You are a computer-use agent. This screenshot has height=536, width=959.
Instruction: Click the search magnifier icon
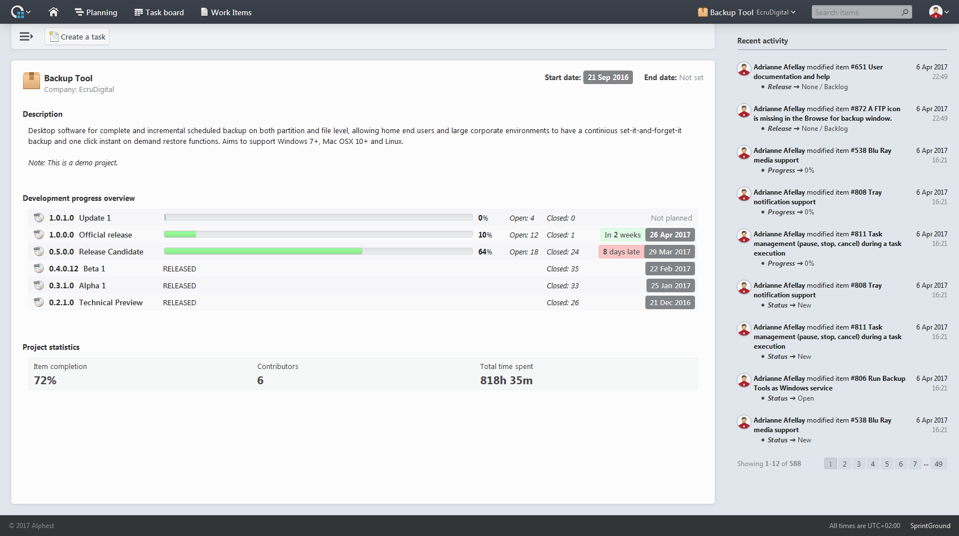pyautogui.click(x=905, y=12)
